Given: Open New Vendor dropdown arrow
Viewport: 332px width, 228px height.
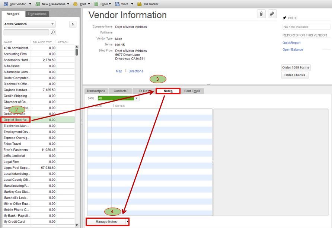Looking at the screenshot, I should (30, 4).
